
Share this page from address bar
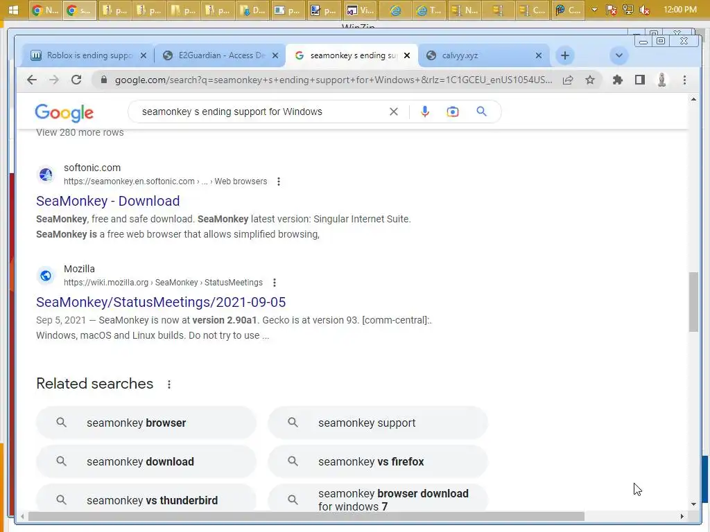568,80
